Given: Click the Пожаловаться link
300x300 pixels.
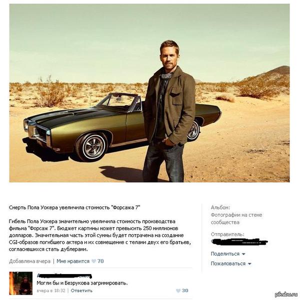Looking at the screenshot, I should tap(228, 264).
